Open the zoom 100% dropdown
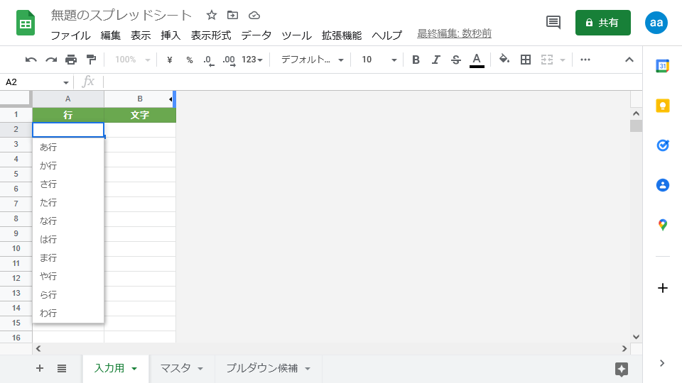682x383 pixels. (x=132, y=60)
